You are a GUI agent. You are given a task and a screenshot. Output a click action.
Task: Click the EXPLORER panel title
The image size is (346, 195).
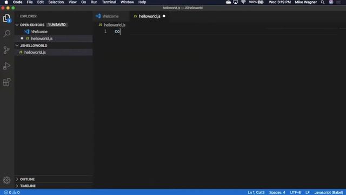28,16
